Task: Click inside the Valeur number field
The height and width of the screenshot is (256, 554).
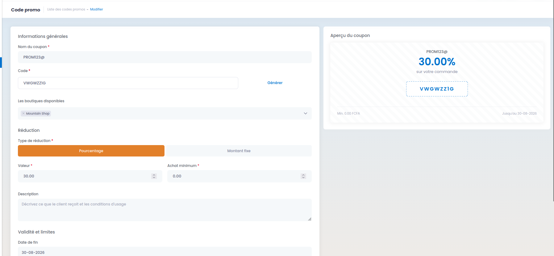Action: point(90,176)
